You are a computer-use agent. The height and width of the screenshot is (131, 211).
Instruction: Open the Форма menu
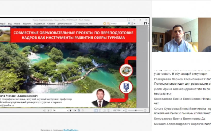pos(17,24)
